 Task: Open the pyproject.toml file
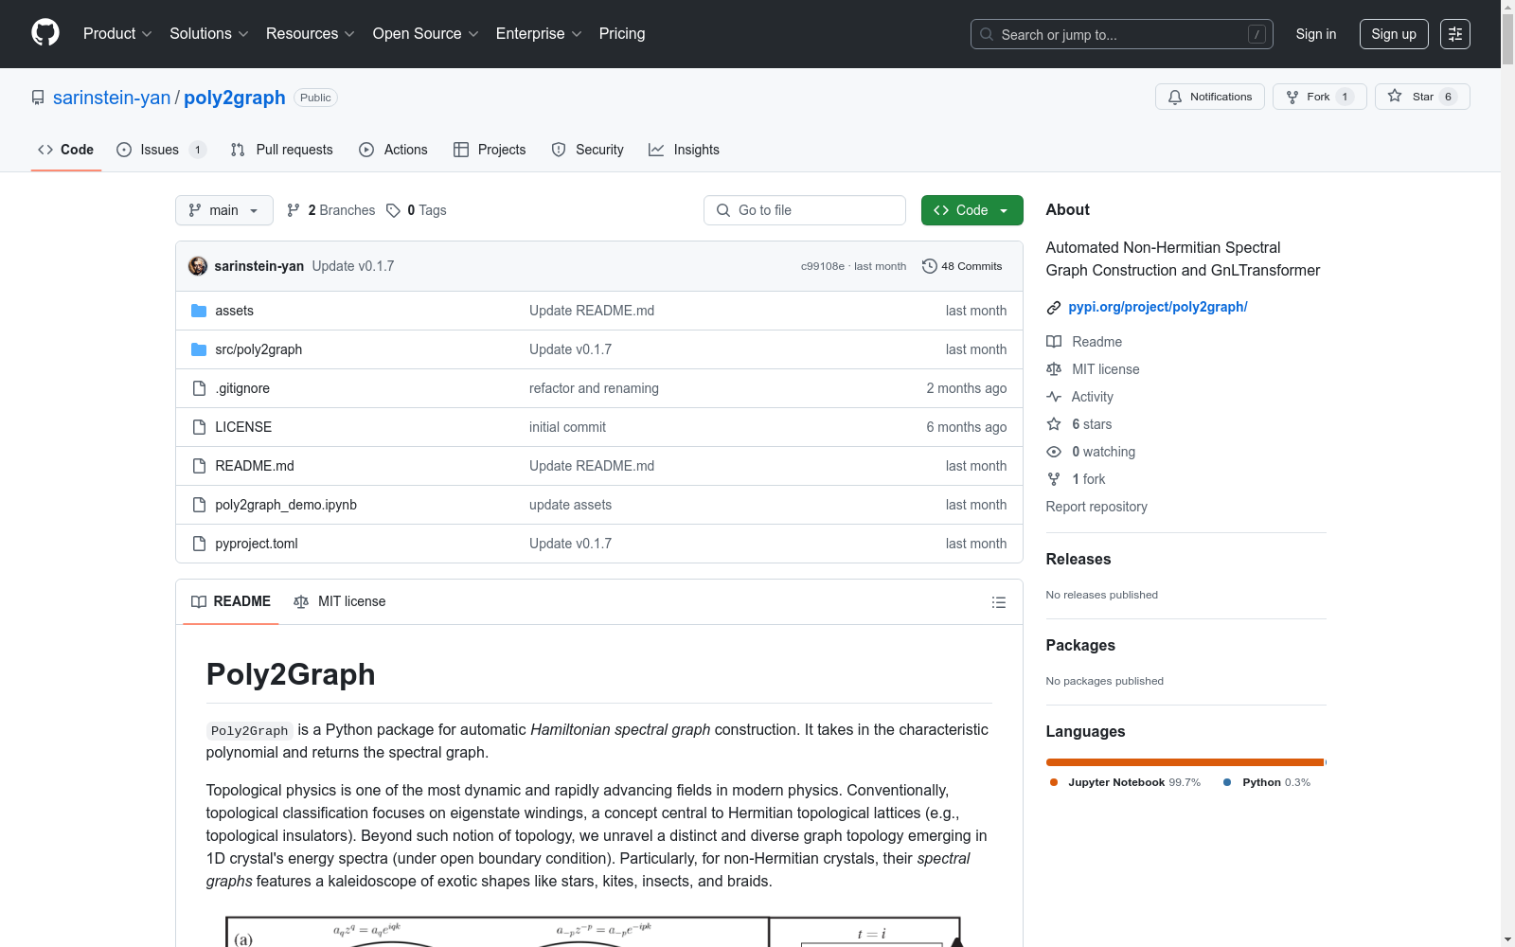click(257, 544)
